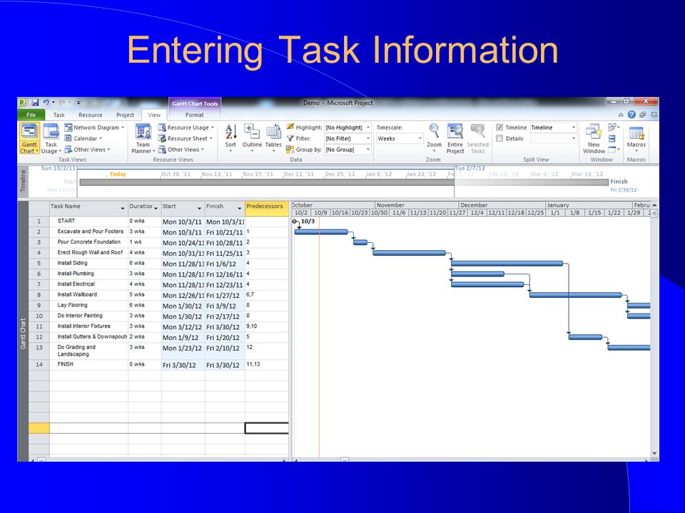
Task: Switch to the Project ribbon tab
Action: [x=125, y=115]
